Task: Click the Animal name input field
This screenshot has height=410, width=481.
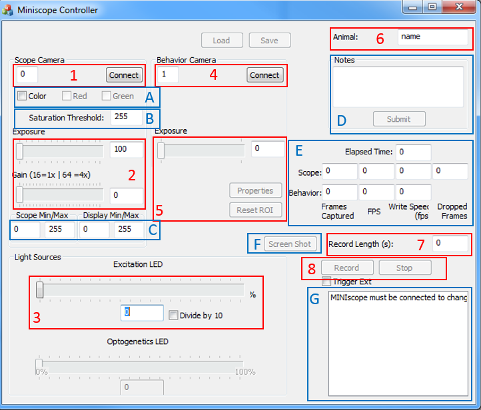Action: (x=432, y=37)
